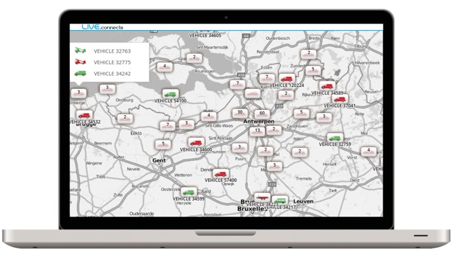Screen dimensions: 452x257
Task: Click the trailer marker for VEHICLE 34223
Action: pyautogui.click(x=262, y=197)
